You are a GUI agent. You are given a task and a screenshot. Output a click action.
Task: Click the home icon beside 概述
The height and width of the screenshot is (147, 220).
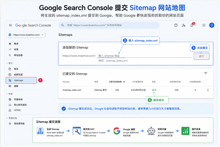(x=10, y=44)
